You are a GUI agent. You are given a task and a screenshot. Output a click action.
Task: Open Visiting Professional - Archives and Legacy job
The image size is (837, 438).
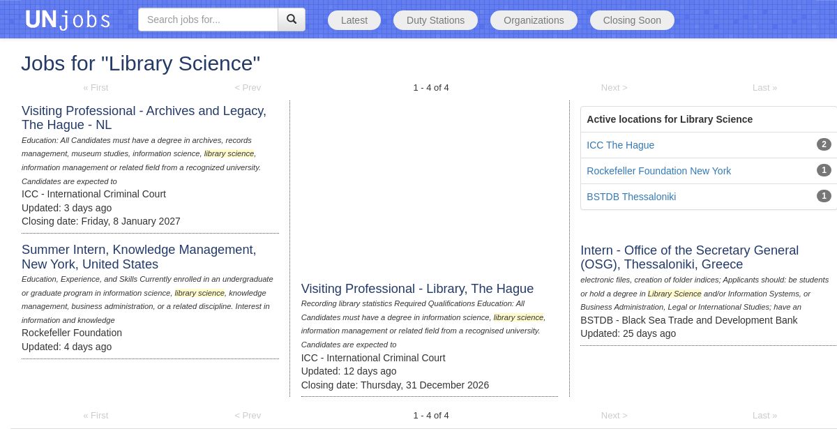pos(144,118)
